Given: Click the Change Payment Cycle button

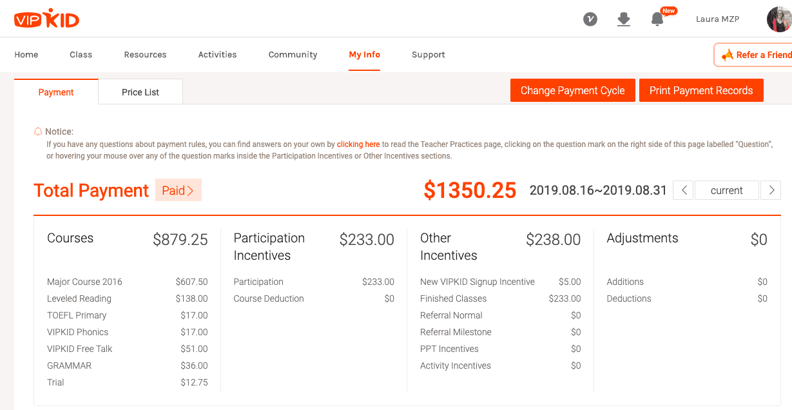Looking at the screenshot, I should (x=573, y=90).
